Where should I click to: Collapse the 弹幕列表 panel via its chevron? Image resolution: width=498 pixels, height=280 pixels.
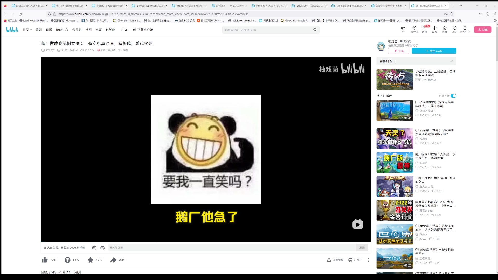tap(452, 61)
